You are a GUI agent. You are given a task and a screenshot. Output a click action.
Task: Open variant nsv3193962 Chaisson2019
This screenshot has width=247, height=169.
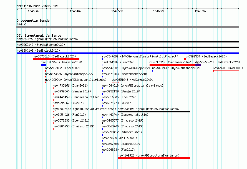click(x=61, y=62)
